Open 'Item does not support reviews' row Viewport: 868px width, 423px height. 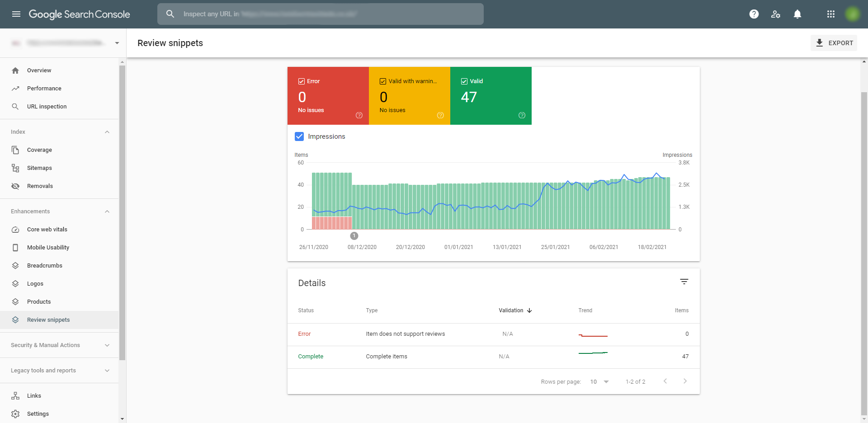pyautogui.click(x=494, y=334)
